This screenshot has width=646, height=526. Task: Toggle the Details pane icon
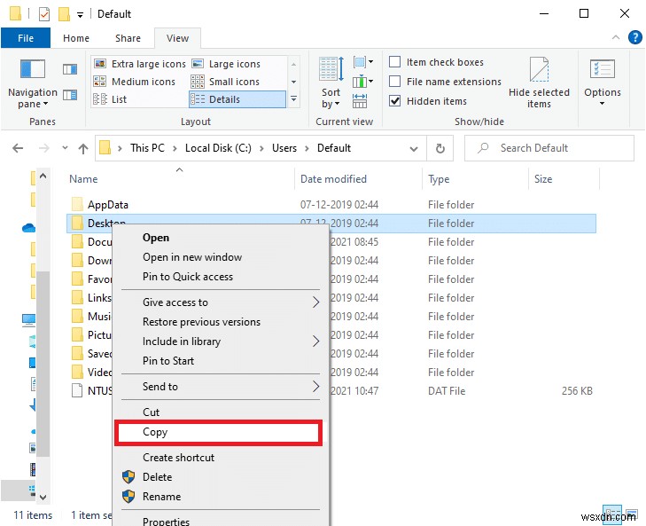click(70, 95)
